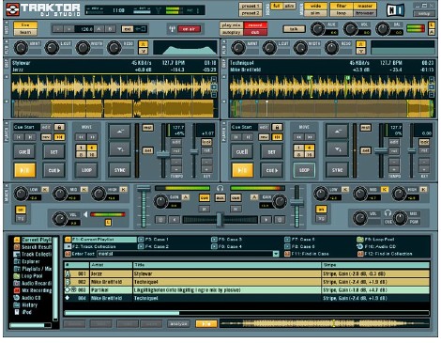Screen dimensions: 441x343
Task: Toggle the autoplay button
Action: pos(231,32)
